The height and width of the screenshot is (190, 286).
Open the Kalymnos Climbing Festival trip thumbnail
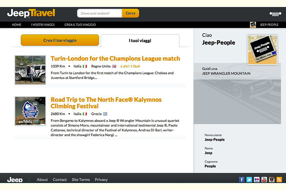(30, 111)
